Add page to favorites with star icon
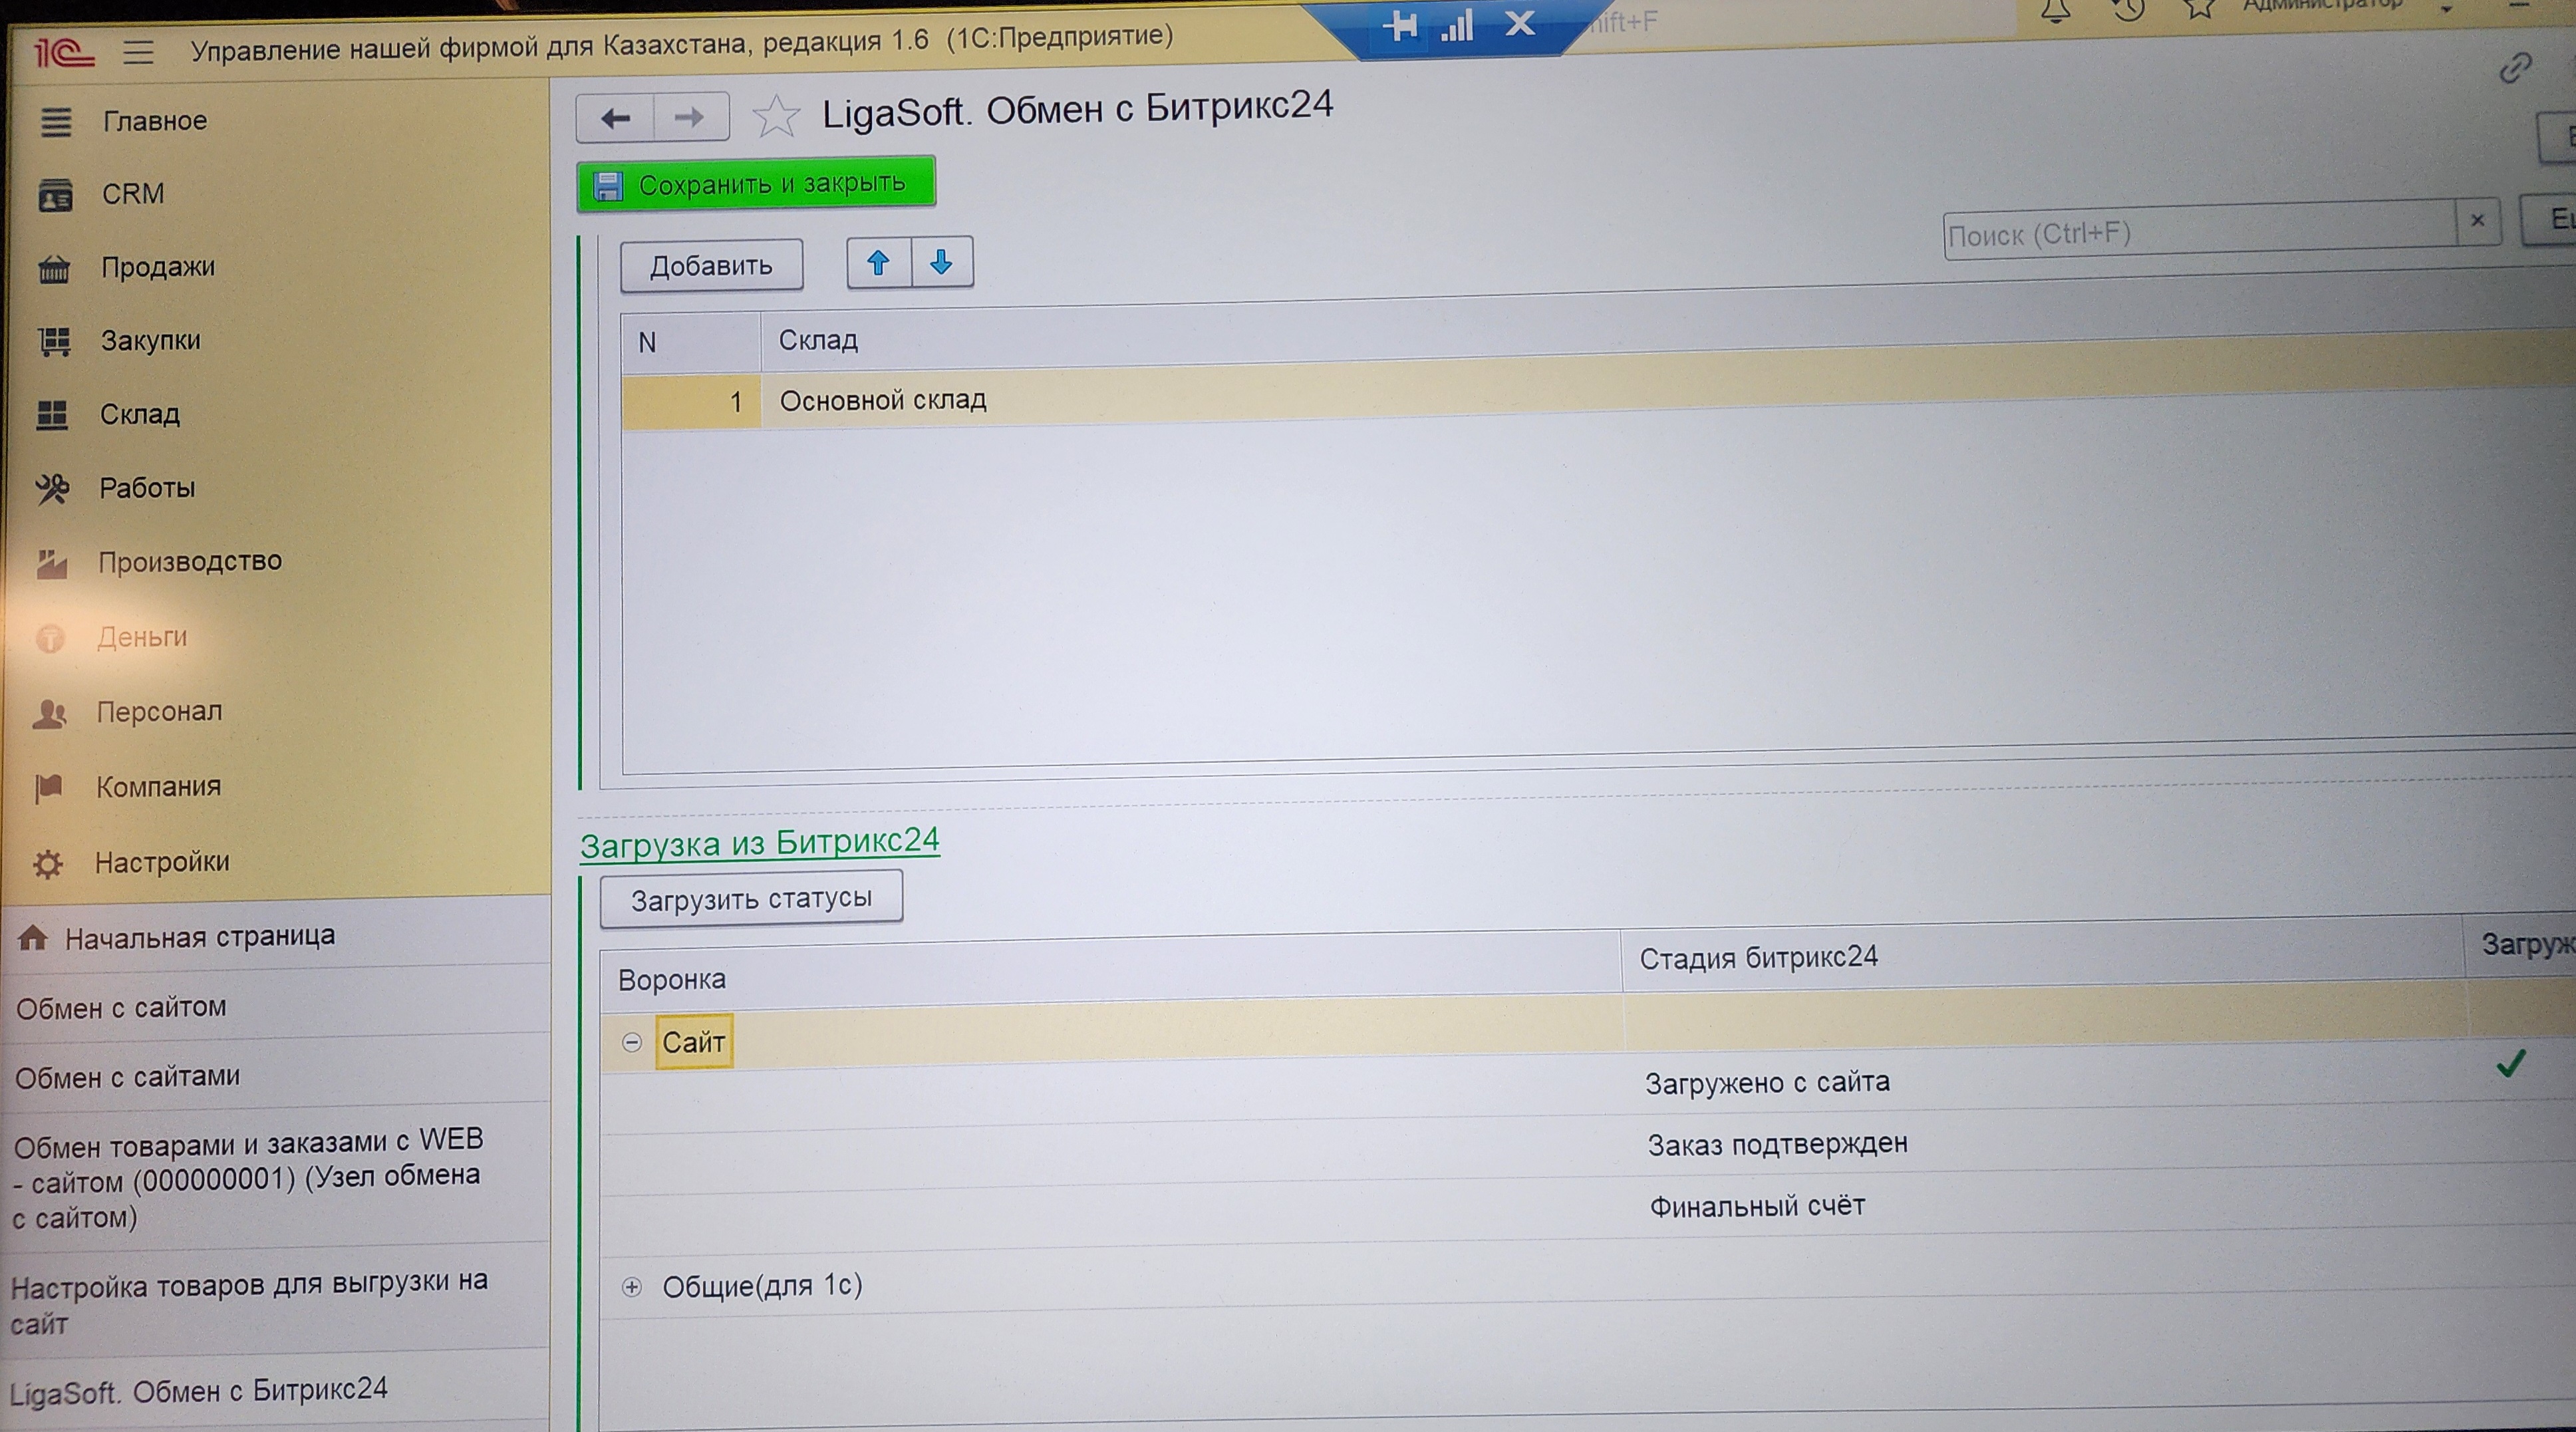This screenshot has width=2576, height=1432. tap(776, 116)
